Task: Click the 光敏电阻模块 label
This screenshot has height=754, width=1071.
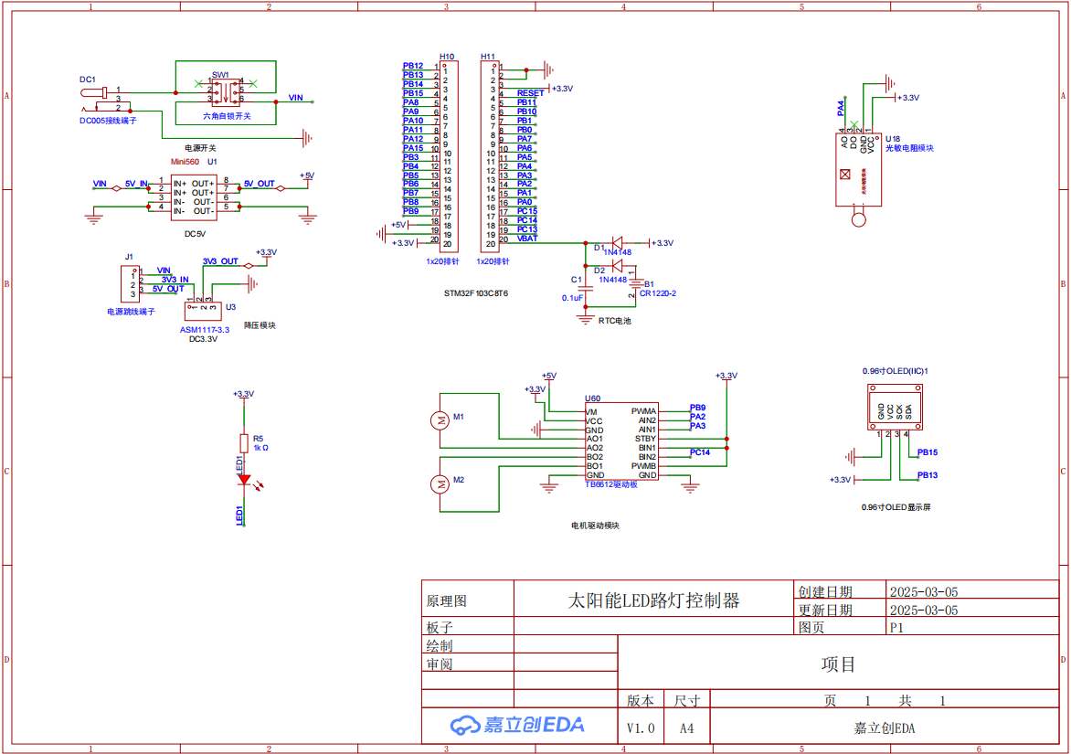Action: (x=910, y=147)
